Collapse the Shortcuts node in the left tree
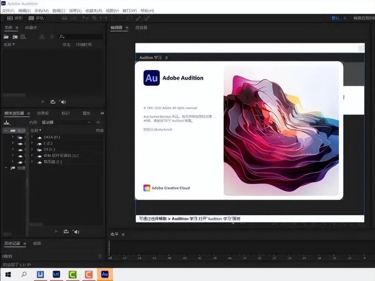 click(x=6, y=168)
